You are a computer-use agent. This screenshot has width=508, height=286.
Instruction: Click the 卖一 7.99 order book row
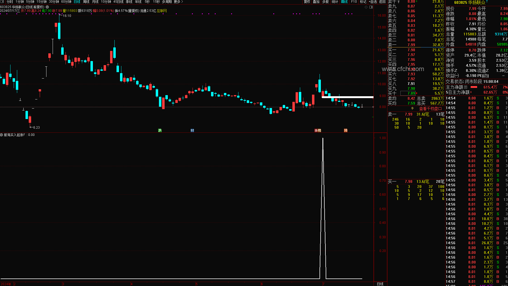tap(416, 45)
